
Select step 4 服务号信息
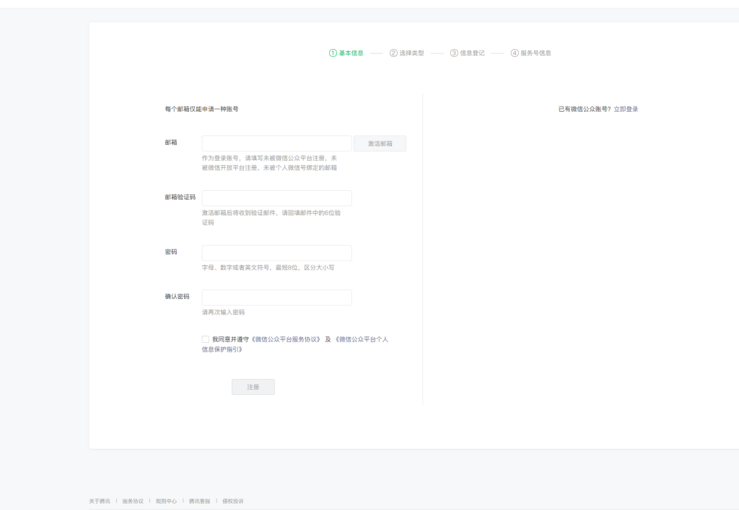tap(531, 53)
